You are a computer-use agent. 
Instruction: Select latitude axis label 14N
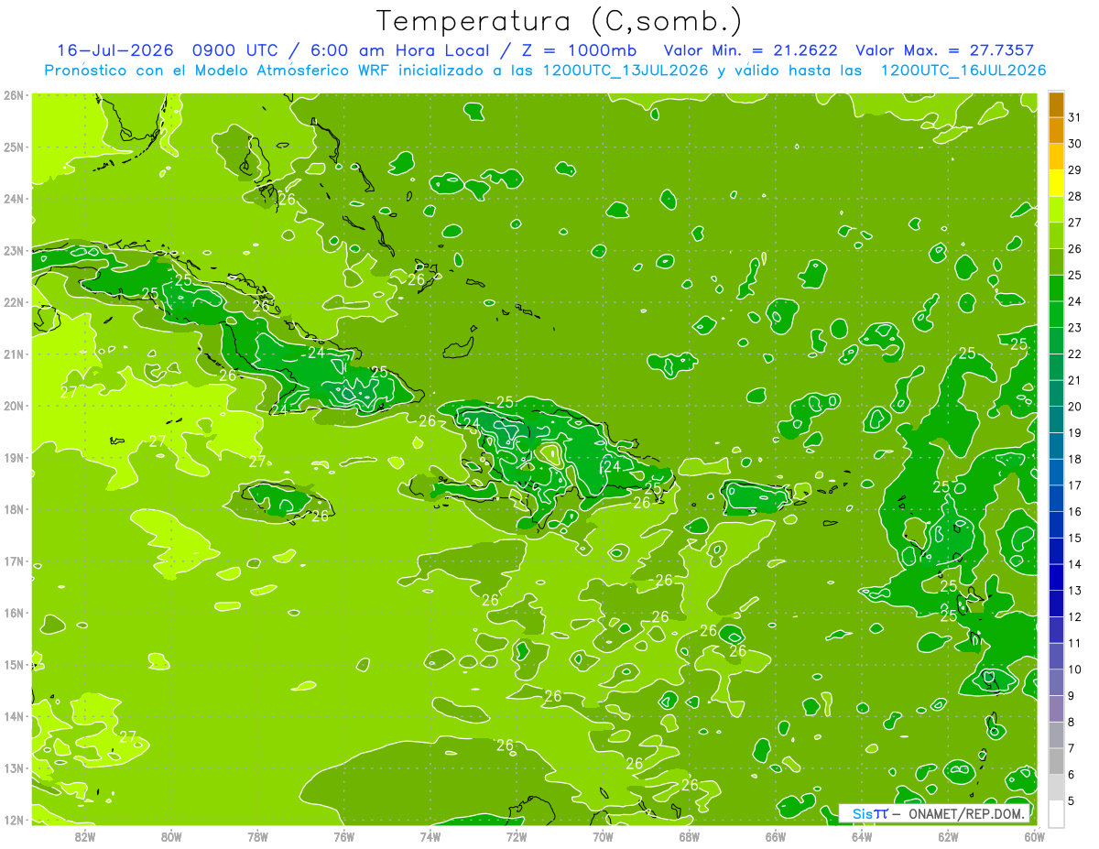[13, 716]
